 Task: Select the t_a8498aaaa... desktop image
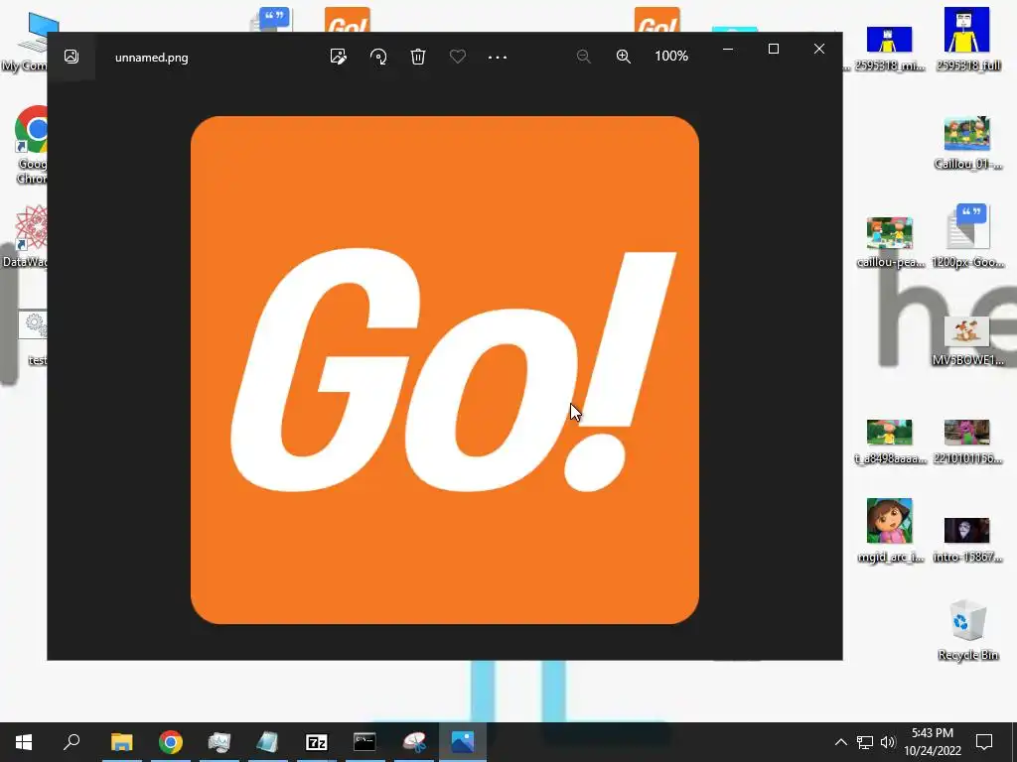889,442
